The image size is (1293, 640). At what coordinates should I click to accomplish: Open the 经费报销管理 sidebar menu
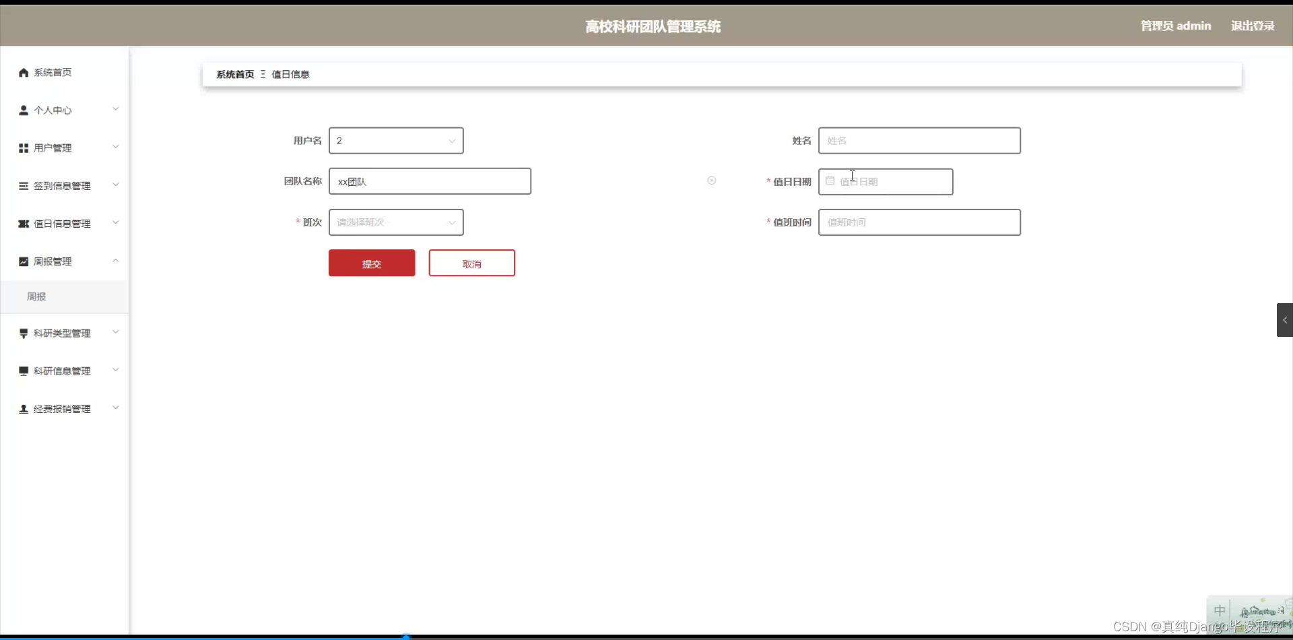65,409
